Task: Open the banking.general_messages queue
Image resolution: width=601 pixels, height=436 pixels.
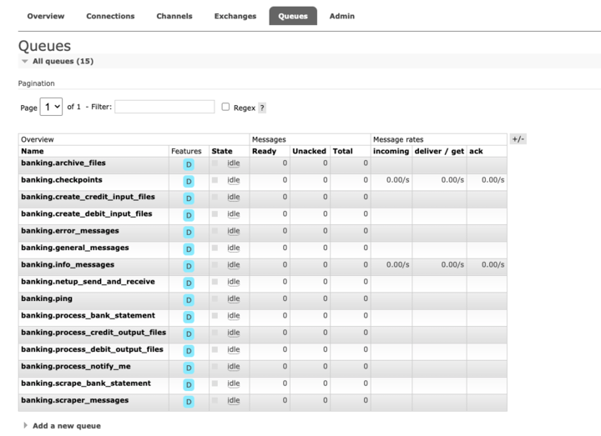Action: pyautogui.click(x=75, y=248)
